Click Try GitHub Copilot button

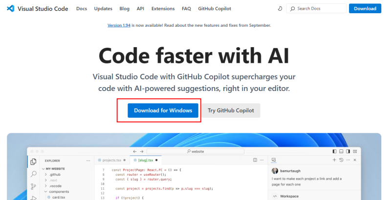pyautogui.click(x=231, y=110)
